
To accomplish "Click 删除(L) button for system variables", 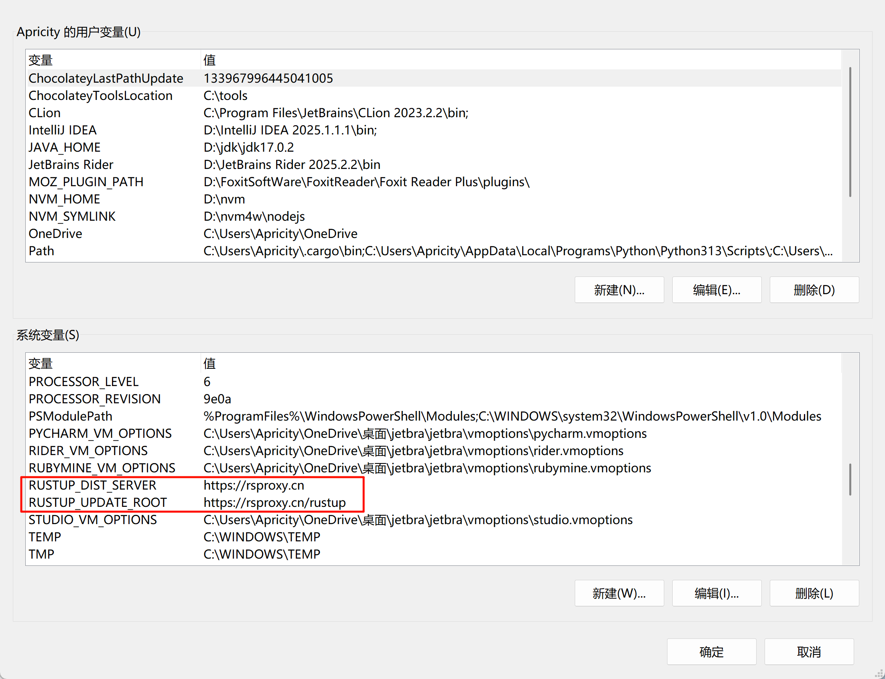I will 814,593.
